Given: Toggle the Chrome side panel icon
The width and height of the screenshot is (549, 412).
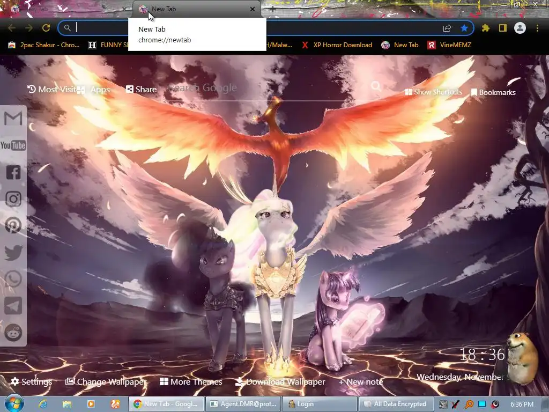Looking at the screenshot, I should point(503,28).
